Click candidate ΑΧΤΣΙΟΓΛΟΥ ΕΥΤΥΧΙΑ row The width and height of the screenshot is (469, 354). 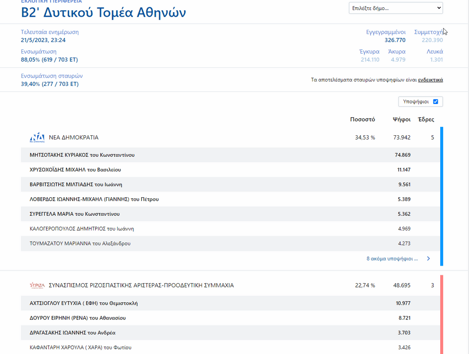[230, 303]
